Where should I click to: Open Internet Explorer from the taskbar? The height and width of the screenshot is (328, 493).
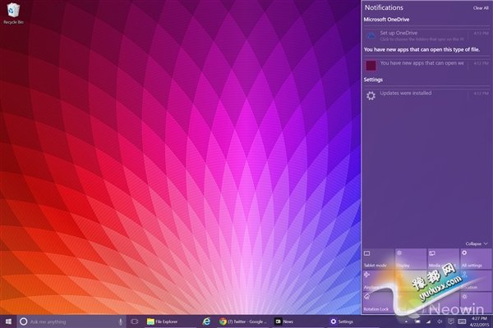207,321
